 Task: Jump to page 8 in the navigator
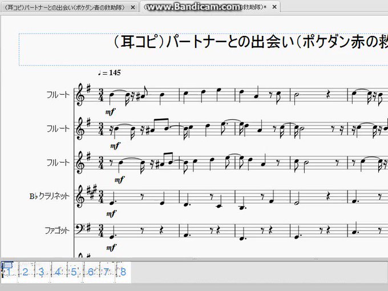(123, 272)
